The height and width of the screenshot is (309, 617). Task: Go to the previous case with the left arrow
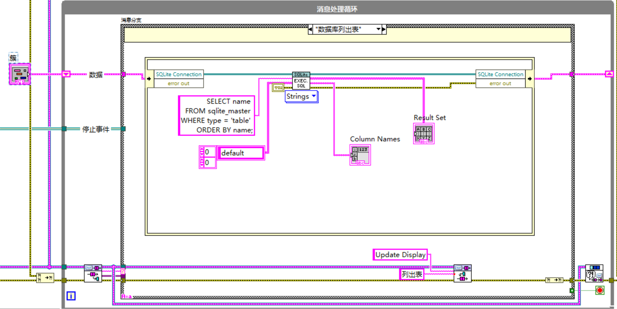310,29
